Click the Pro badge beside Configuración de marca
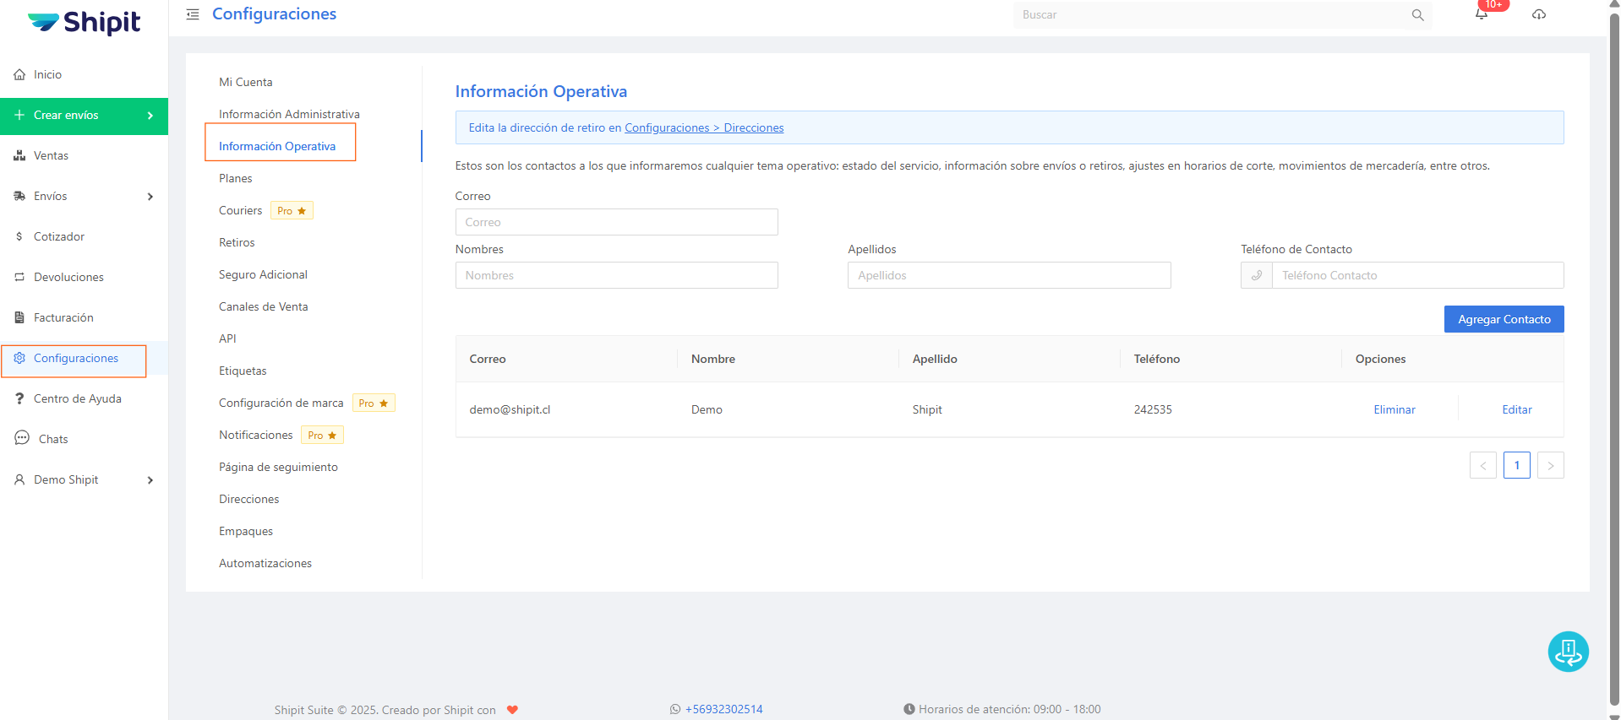This screenshot has height=720, width=1621. pos(374,403)
